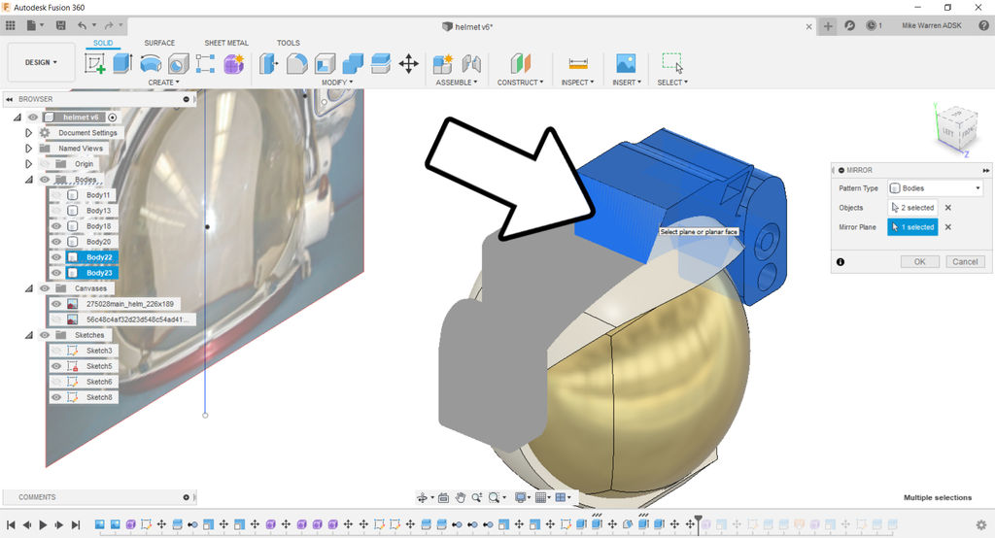Open the data panel grid icon
The width and height of the screenshot is (995, 538).
point(11,25)
